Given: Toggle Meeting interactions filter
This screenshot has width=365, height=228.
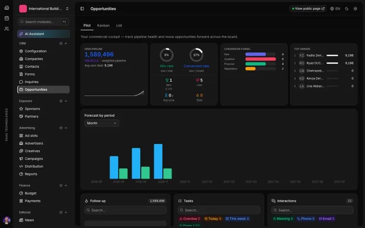Looking at the screenshot, I should (283, 219).
